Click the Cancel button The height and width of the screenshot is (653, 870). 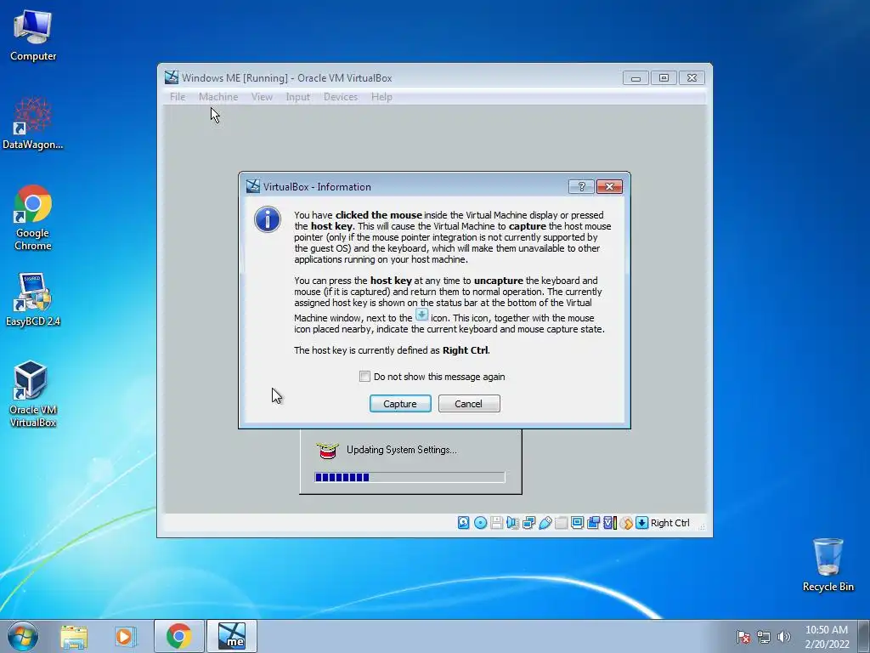(469, 404)
